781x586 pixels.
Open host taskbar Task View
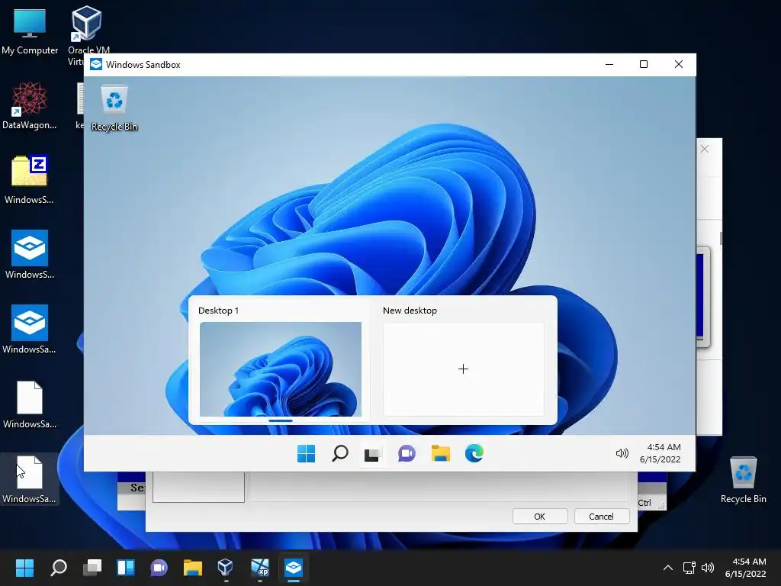click(x=92, y=568)
